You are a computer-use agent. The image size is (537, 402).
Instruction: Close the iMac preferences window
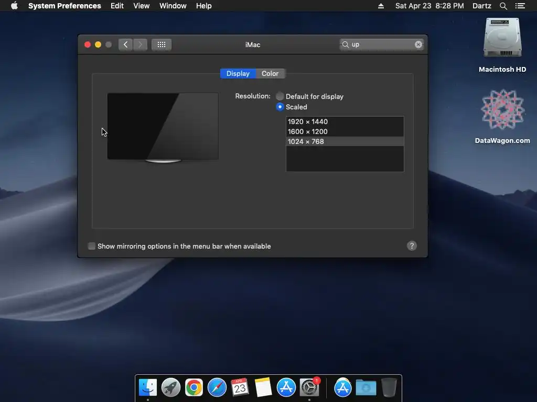pyautogui.click(x=88, y=44)
